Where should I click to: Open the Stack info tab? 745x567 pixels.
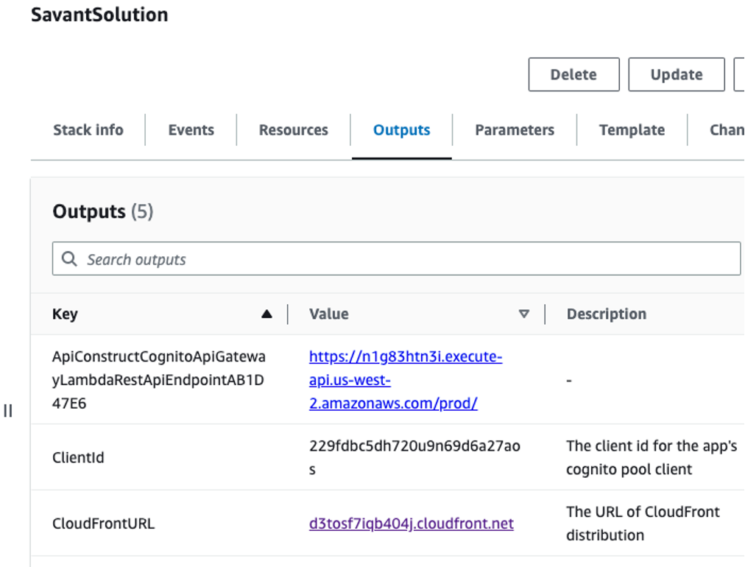[88, 130]
